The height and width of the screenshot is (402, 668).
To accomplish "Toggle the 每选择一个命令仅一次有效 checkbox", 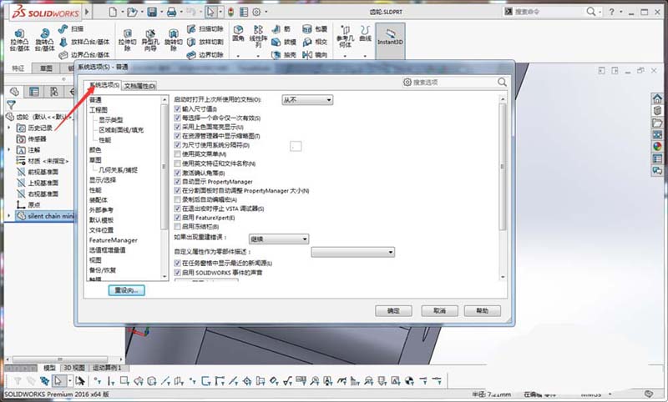I will pyautogui.click(x=178, y=118).
